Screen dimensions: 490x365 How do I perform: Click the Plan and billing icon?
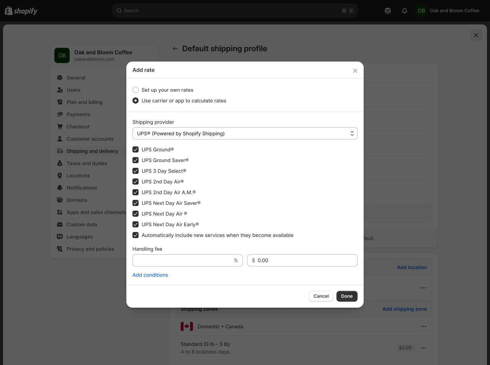click(60, 102)
